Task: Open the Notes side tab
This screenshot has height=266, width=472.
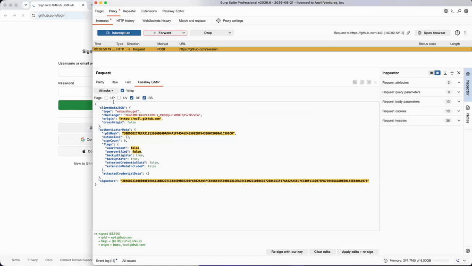Action: click(468, 114)
